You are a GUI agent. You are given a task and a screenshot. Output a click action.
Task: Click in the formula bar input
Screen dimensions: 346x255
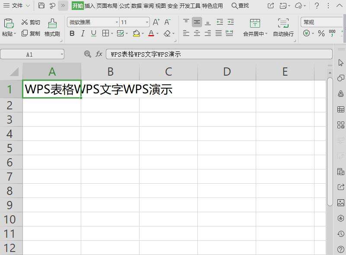pos(219,54)
